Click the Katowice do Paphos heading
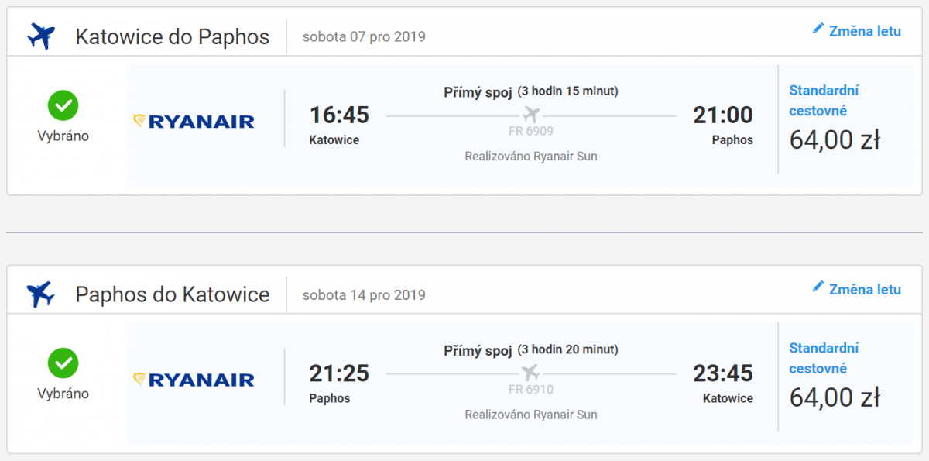 (x=172, y=36)
